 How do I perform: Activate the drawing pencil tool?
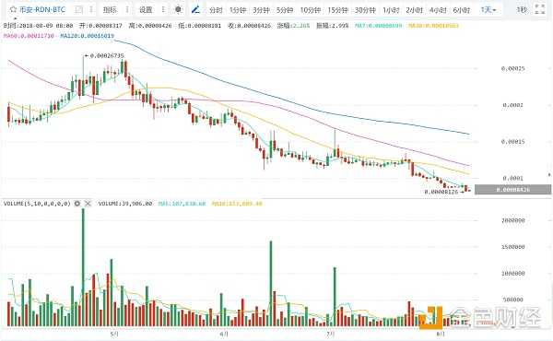(x=195, y=9)
